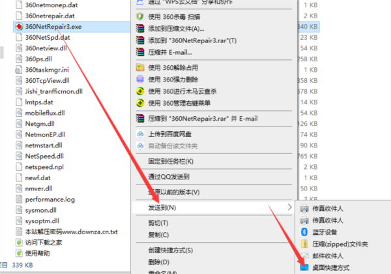Select 还原以前的版本(V) menu entry
The width and height of the screenshot is (391, 274).
click(x=214, y=192)
